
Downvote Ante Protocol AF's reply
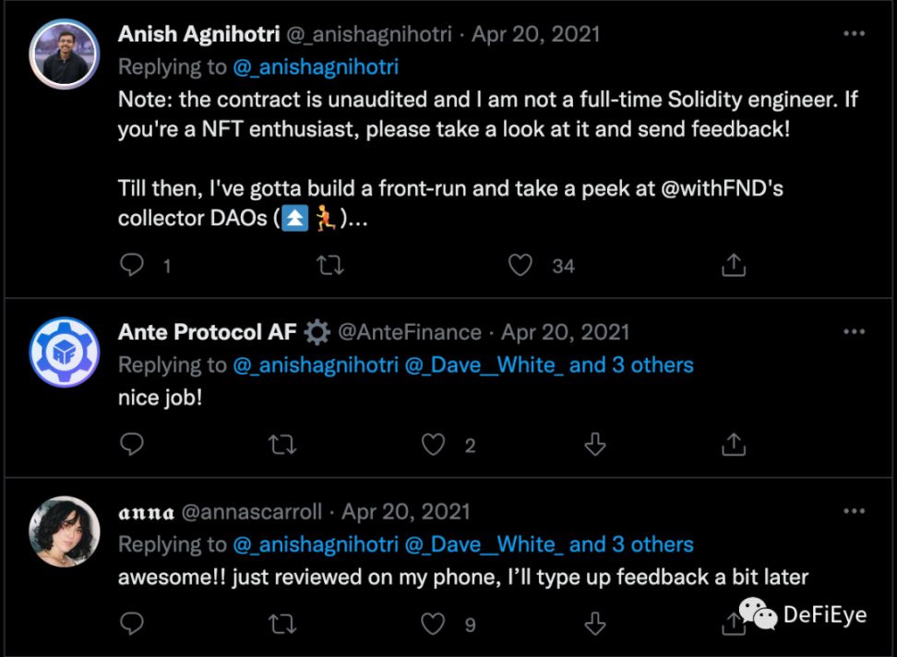[x=595, y=445]
